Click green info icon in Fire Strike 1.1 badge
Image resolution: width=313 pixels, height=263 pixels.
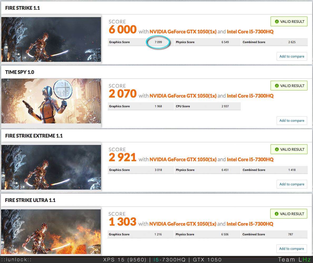pyautogui.click(x=277, y=22)
